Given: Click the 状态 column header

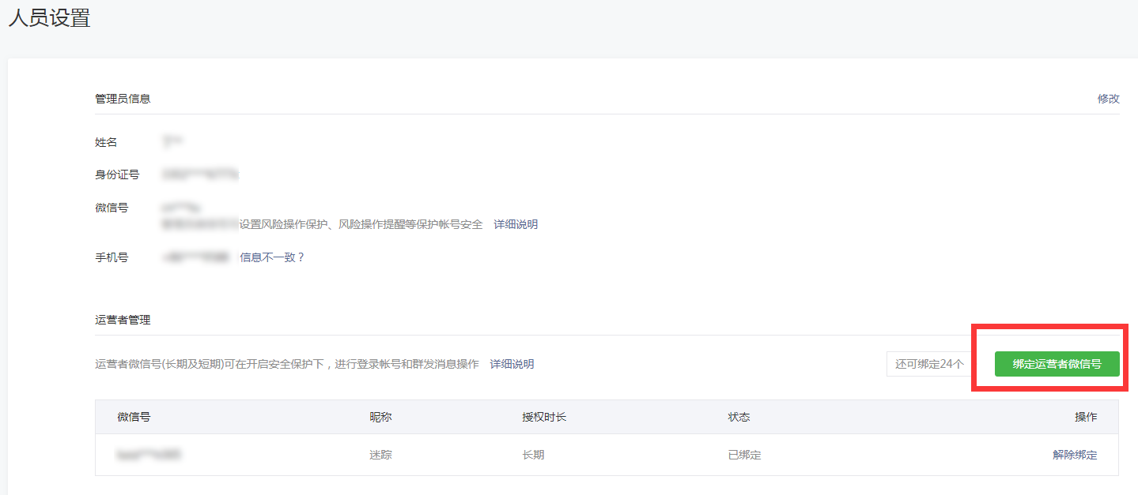Looking at the screenshot, I should pos(739,417).
